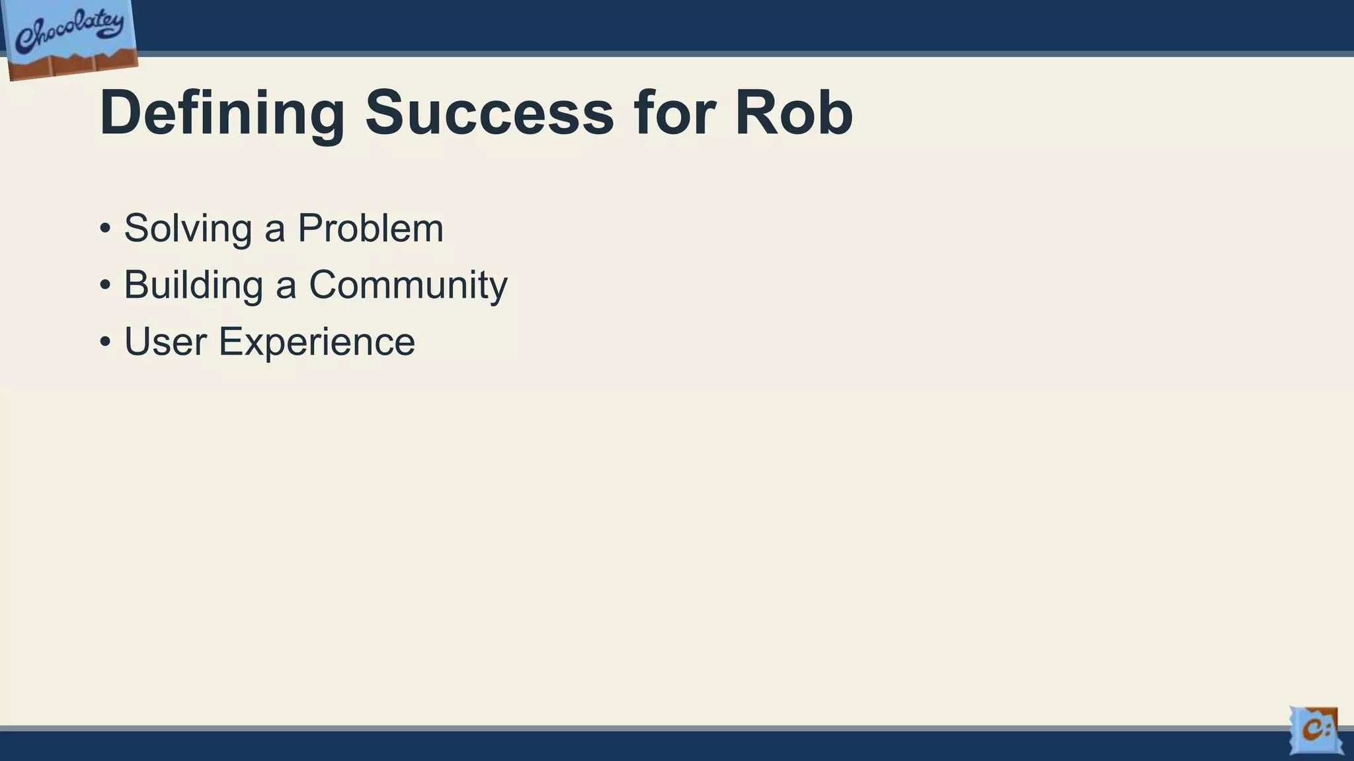Click the Chocolatey logo in the header
The width and height of the screenshot is (1354, 761).
(x=69, y=40)
